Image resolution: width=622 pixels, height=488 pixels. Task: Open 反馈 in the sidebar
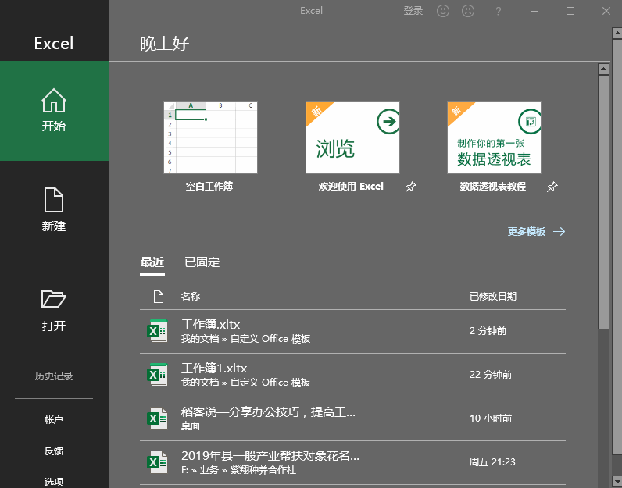point(54,451)
